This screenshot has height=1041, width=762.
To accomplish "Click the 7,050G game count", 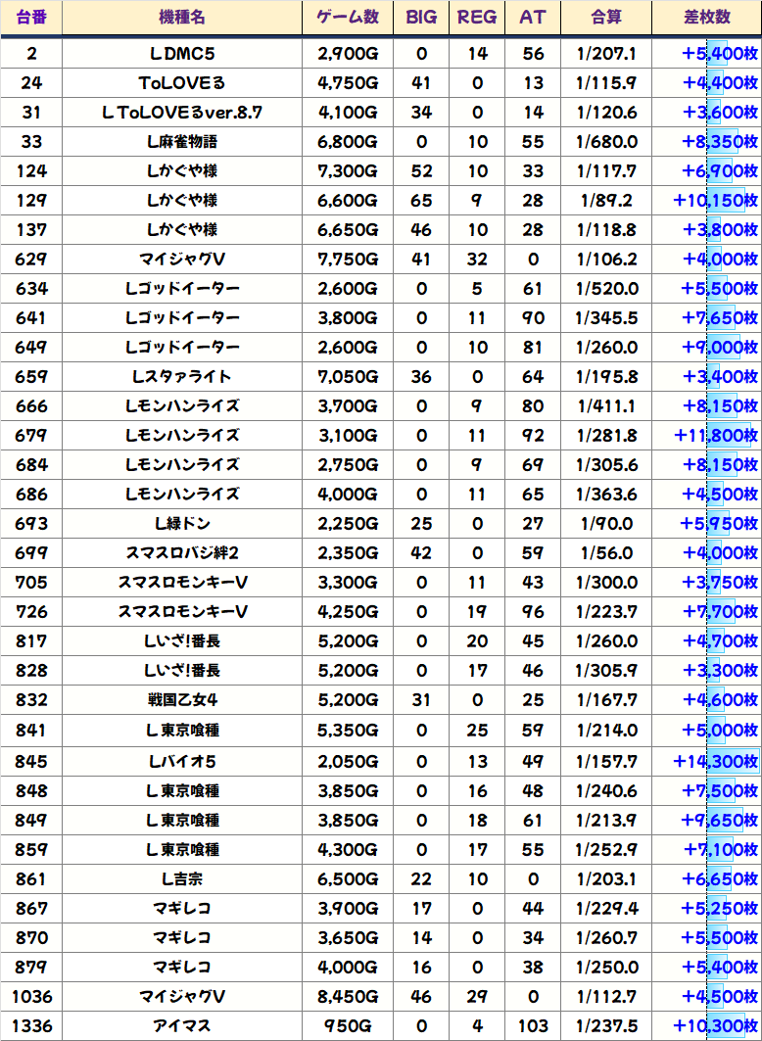I will [x=348, y=376].
